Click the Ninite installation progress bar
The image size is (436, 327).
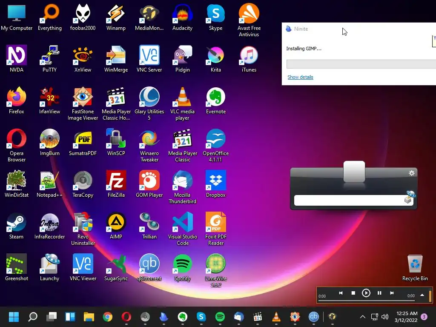click(361, 64)
